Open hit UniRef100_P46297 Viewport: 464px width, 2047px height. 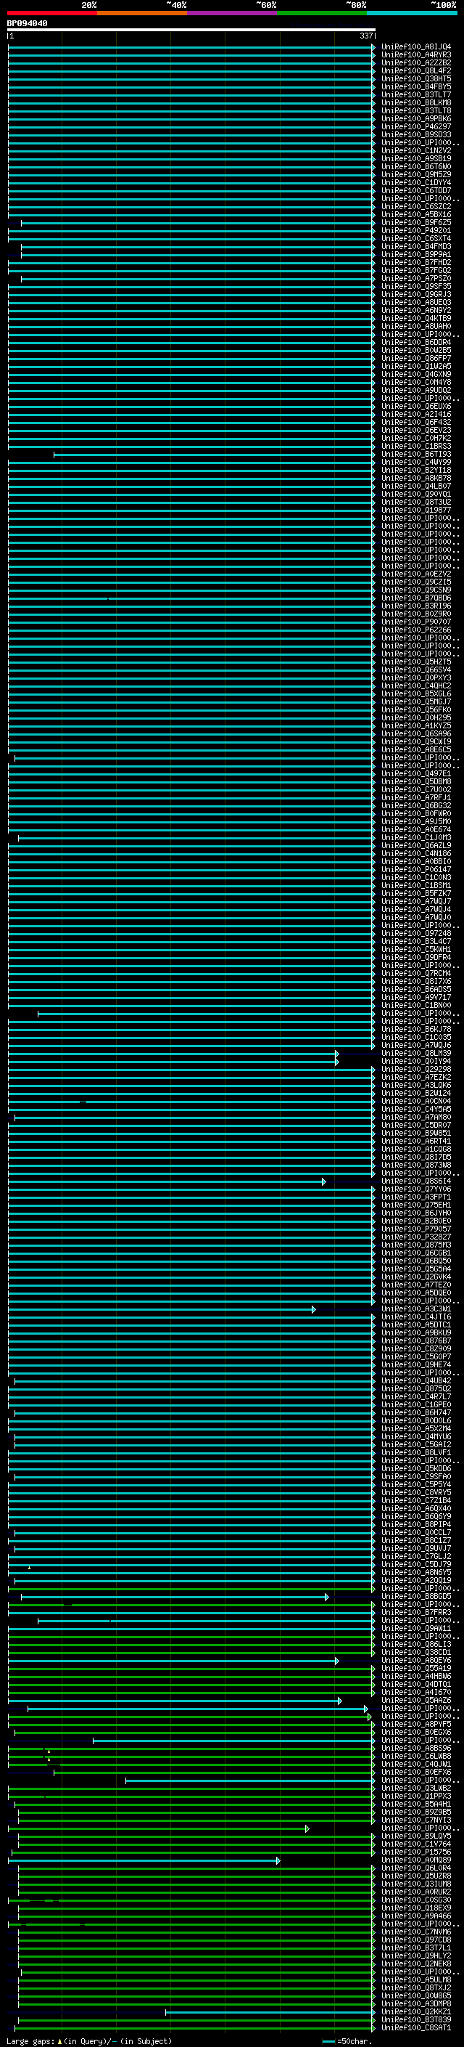click(416, 127)
